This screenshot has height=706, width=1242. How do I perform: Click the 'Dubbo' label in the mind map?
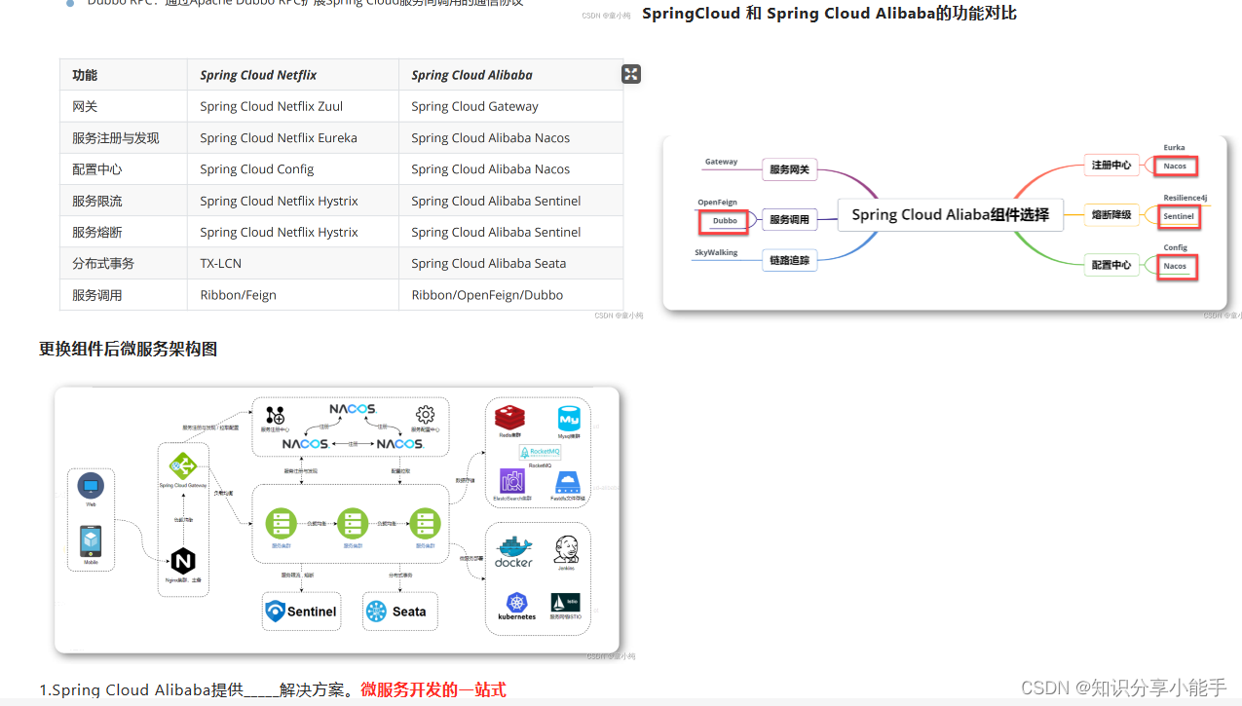(724, 221)
